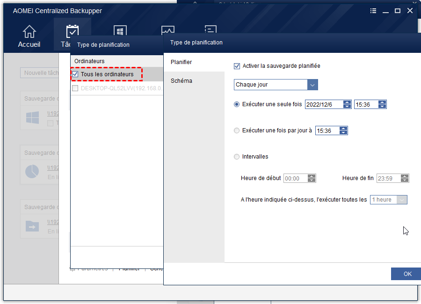The height and width of the screenshot is (304, 421).
Task: Click the Planifier link at bottom
Action: point(129,268)
